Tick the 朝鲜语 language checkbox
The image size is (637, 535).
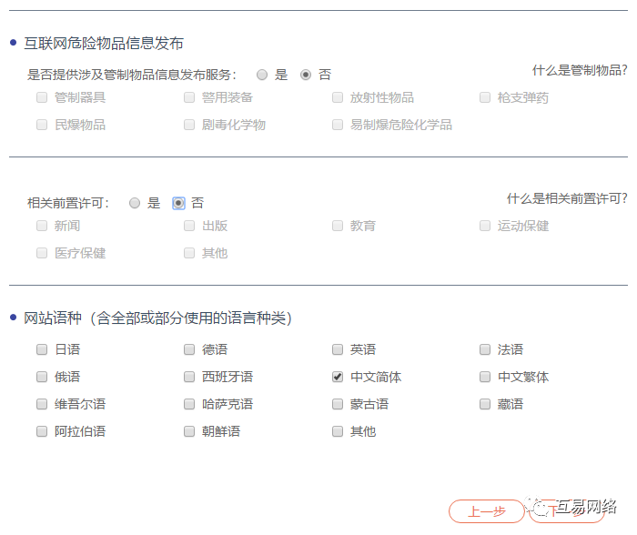189,431
